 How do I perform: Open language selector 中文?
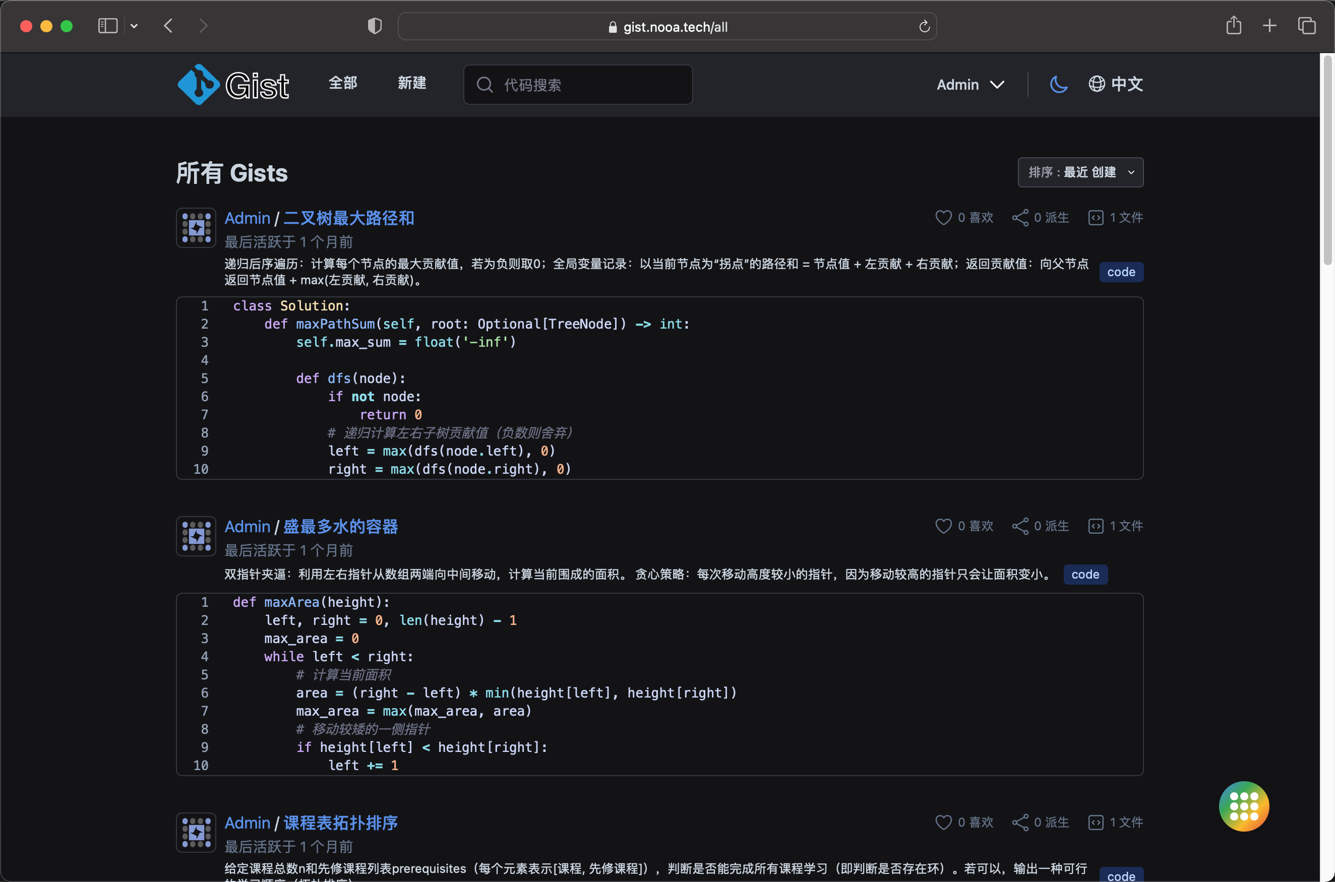1116,84
